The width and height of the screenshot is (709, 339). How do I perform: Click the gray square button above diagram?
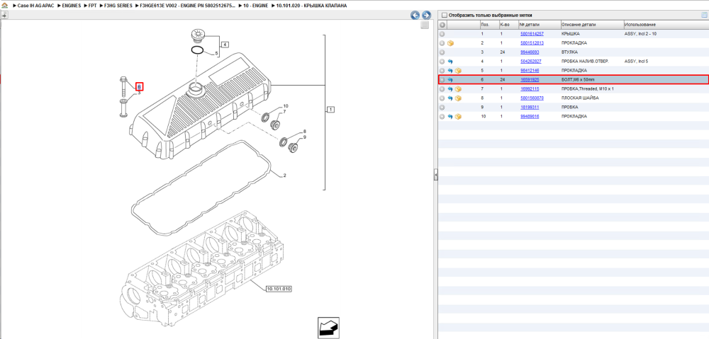pos(424,25)
